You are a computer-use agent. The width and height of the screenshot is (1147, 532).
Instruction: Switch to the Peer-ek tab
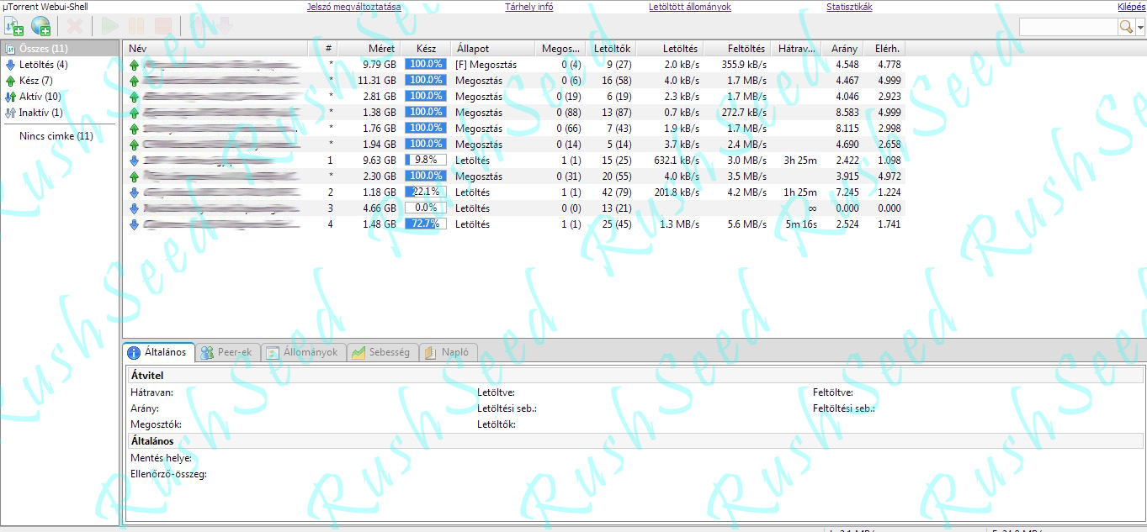pos(228,352)
